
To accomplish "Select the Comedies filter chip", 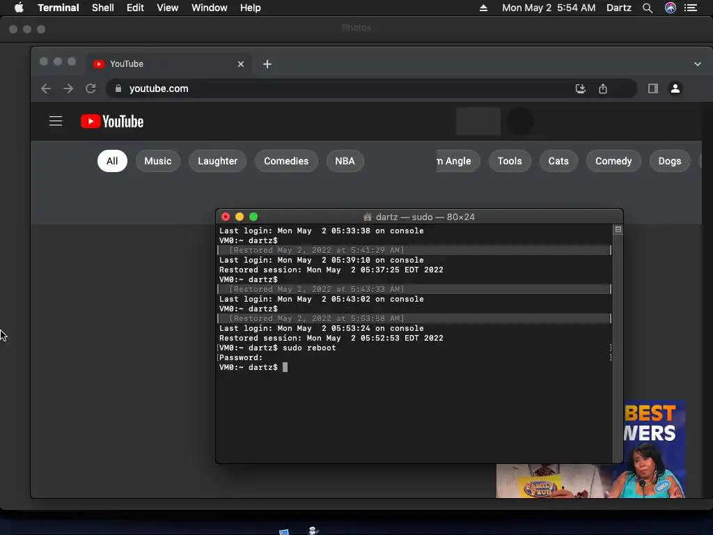I will (x=286, y=161).
